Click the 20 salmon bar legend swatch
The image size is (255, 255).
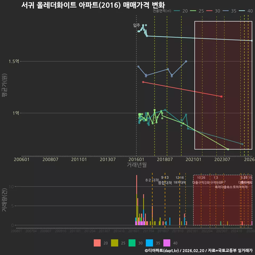[97, 243]
